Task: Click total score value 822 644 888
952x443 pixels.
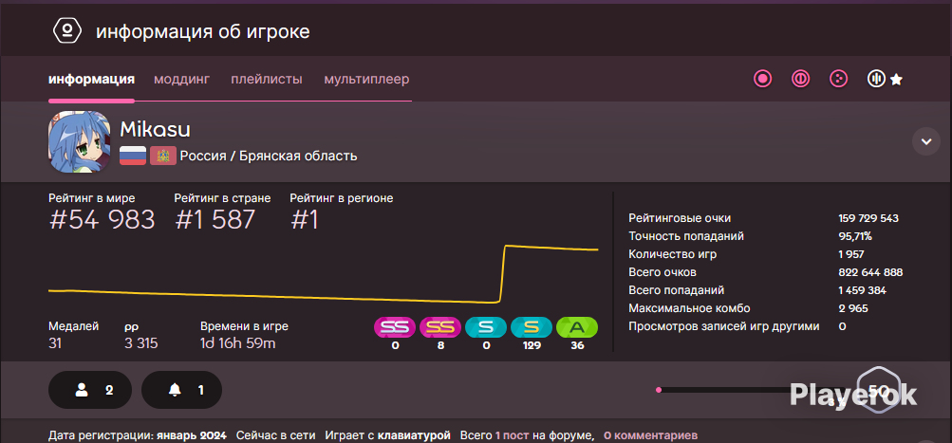Action: tap(870, 272)
